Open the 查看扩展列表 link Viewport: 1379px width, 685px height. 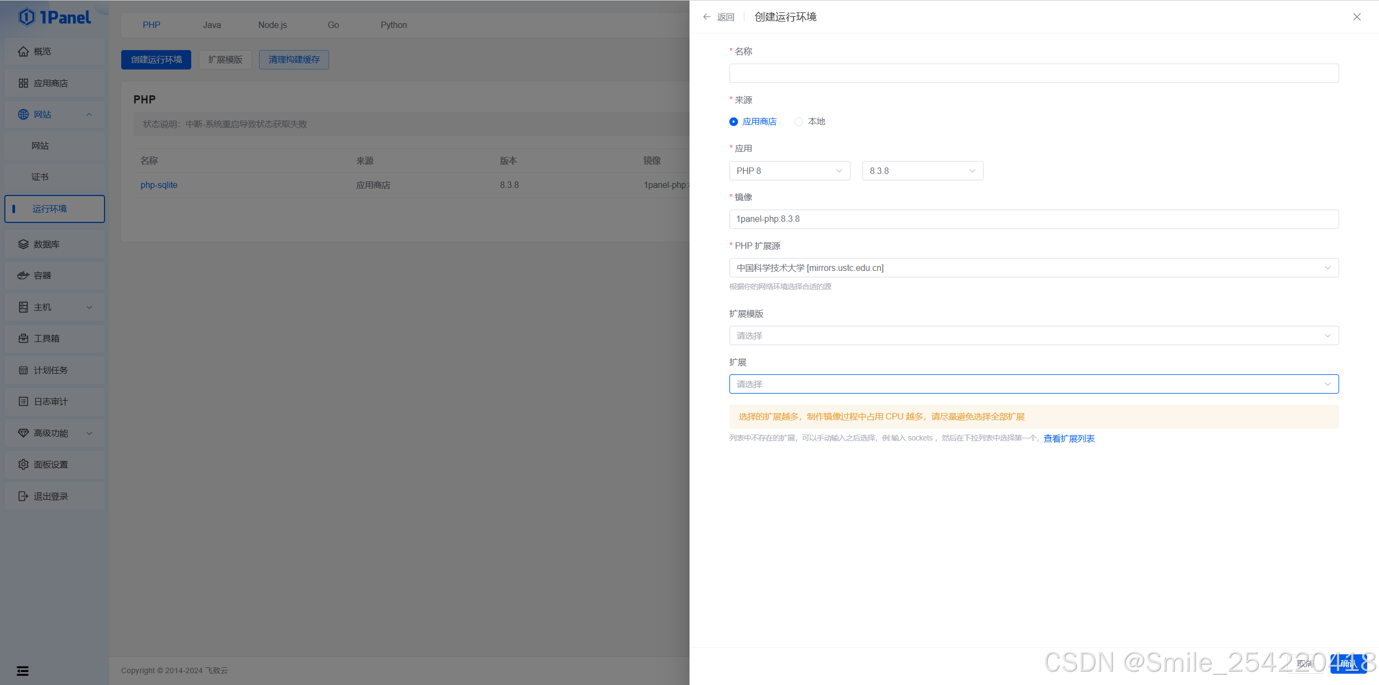click(x=1069, y=438)
